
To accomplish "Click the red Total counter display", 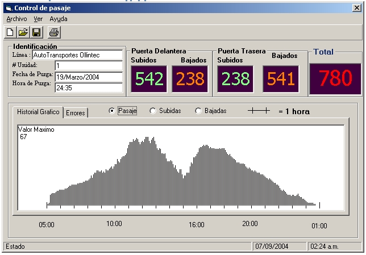I will 335,78.
